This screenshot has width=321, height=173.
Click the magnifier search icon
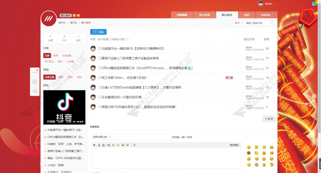(272, 23)
